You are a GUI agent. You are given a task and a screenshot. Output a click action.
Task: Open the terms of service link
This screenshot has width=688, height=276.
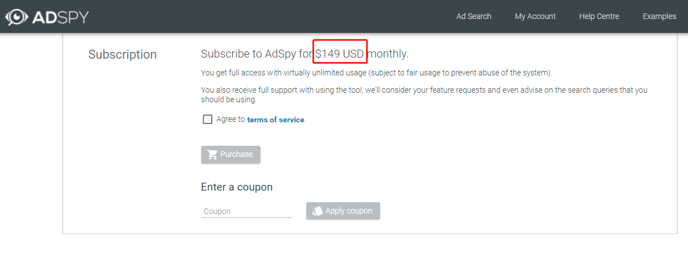pos(276,120)
